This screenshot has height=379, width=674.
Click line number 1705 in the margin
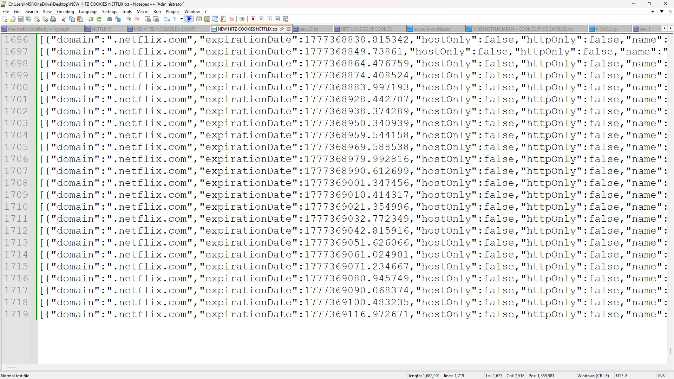[x=16, y=147]
